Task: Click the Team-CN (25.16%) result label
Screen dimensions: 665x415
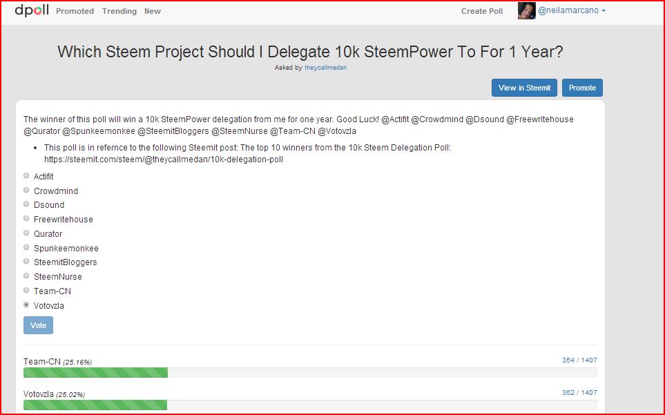Action: (x=58, y=362)
